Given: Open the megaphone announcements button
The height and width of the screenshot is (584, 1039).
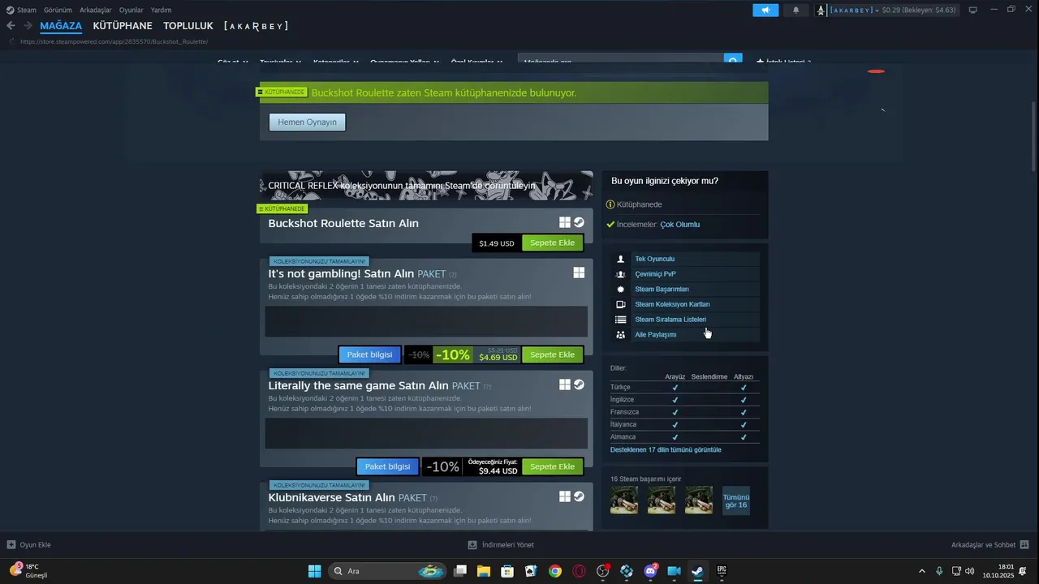Looking at the screenshot, I should point(765,10).
